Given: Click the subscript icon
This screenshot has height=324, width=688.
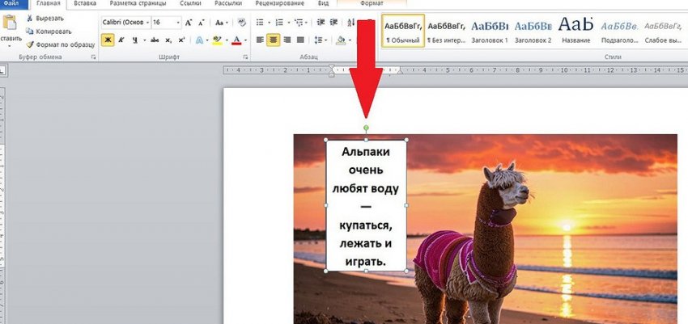Looking at the screenshot, I should [x=167, y=40].
